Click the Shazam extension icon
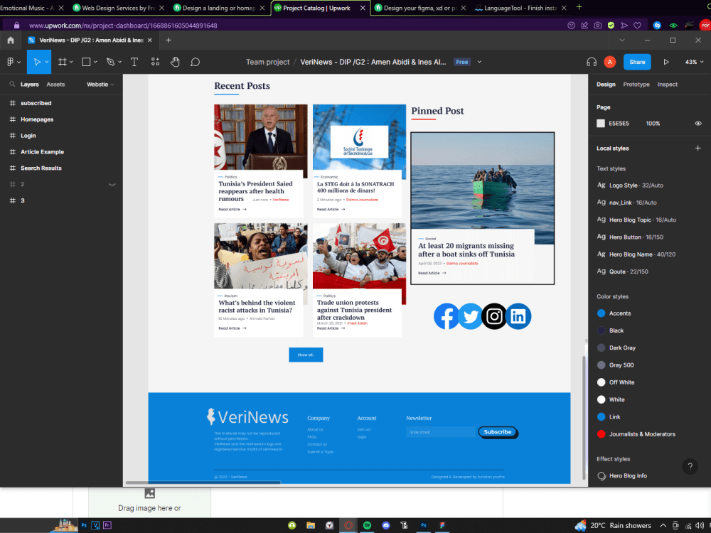The width and height of the screenshot is (711, 533). point(656,26)
